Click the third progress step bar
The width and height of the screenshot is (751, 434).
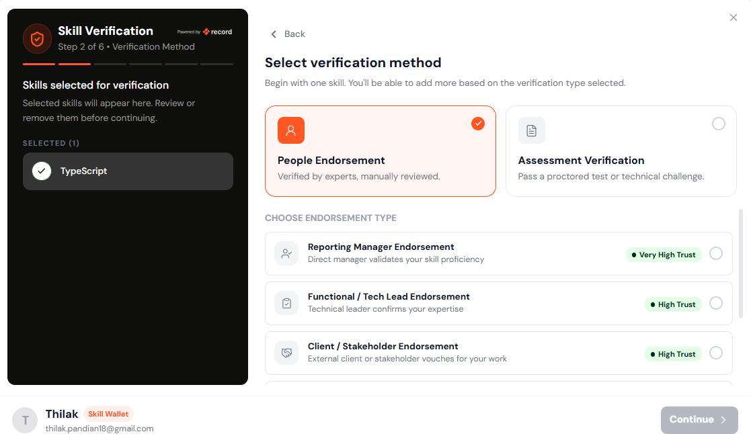tap(110, 64)
